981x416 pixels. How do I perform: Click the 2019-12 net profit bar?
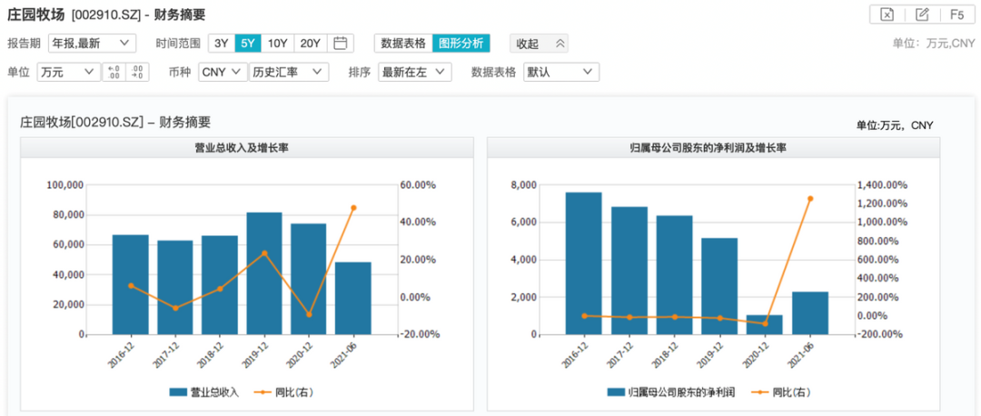(x=720, y=286)
